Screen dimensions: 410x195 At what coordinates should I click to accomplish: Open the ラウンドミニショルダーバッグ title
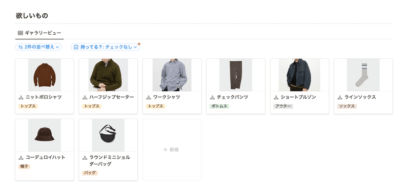pos(110,161)
